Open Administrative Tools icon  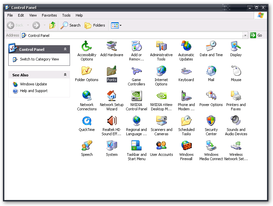coord(162,46)
